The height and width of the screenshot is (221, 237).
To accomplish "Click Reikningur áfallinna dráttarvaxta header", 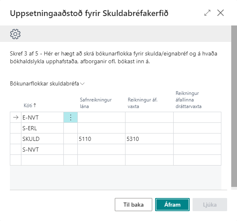I will pyautogui.click(x=188, y=100).
